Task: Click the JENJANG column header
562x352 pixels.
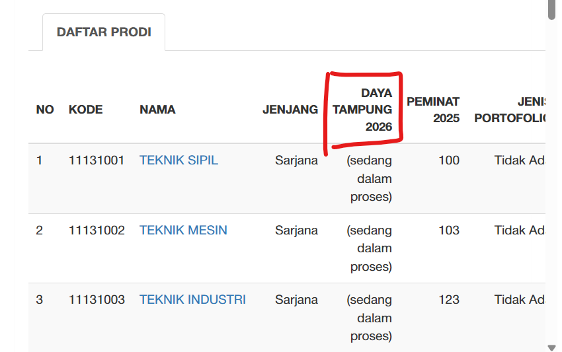Action: [x=290, y=109]
